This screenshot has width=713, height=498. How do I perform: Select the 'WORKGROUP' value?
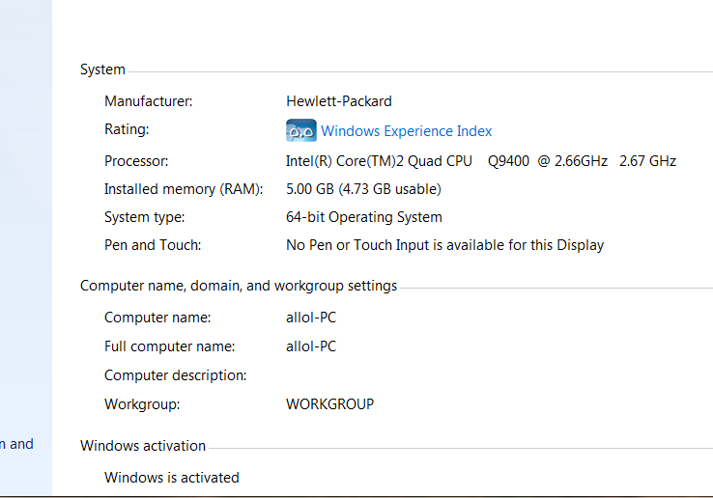pos(329,404)
